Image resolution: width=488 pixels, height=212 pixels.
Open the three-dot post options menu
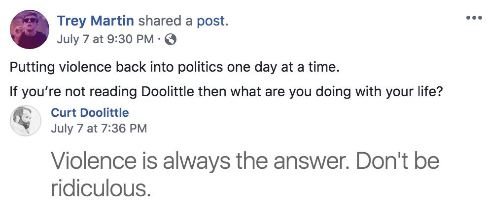click(474, 18)
